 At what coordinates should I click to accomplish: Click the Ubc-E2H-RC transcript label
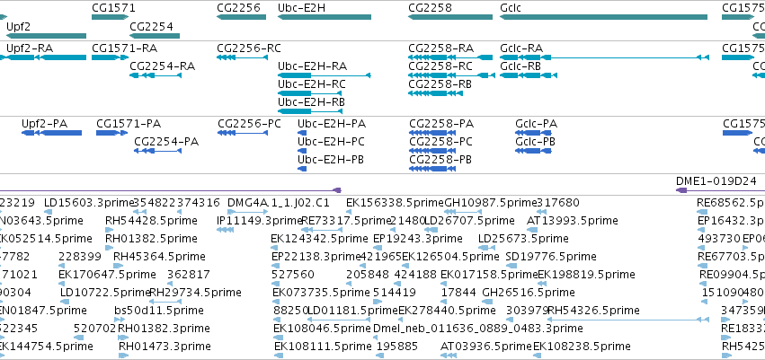pos(311,84)
